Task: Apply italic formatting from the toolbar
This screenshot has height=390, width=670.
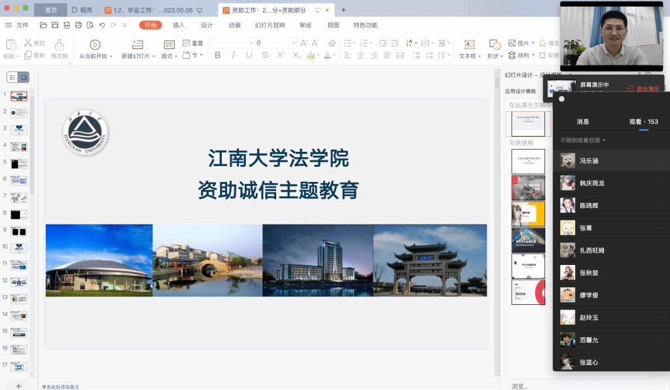Action: tap(234, 56)
